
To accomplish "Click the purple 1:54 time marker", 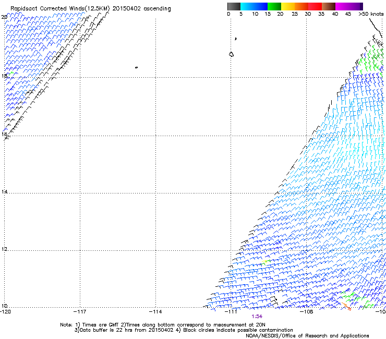I will pyautogui.click(x=257, y=317).
